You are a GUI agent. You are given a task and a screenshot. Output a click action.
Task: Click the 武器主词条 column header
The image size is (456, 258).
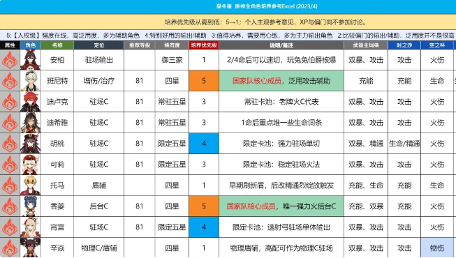[x=366, y=45]
